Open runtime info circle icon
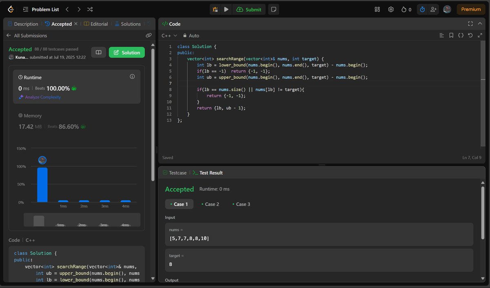Viewport: 490px width, 288px height. tap(132, 76)
